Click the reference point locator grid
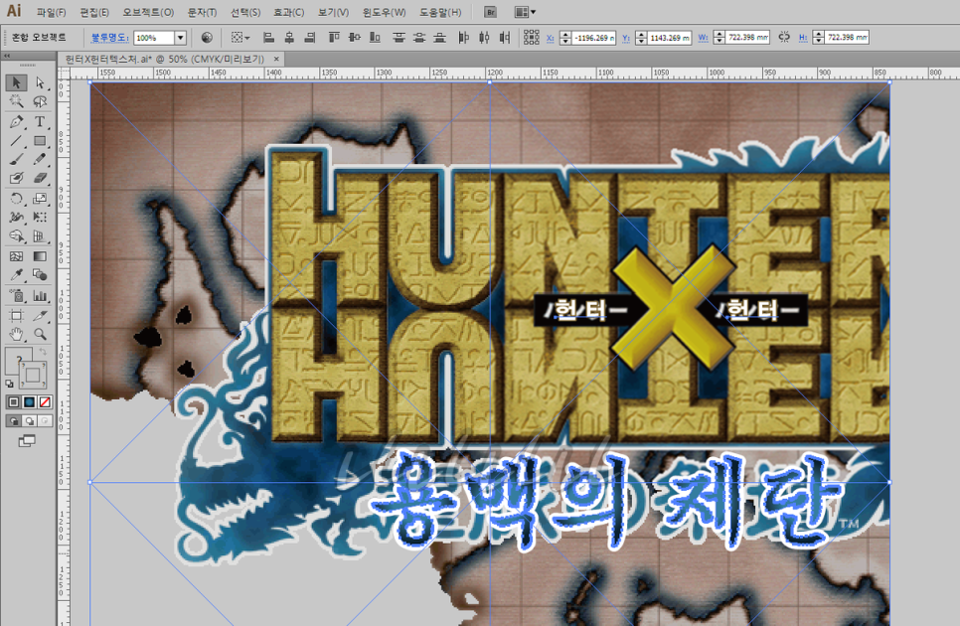This screenshot has height=626, width=960. (x=531, y=38)
